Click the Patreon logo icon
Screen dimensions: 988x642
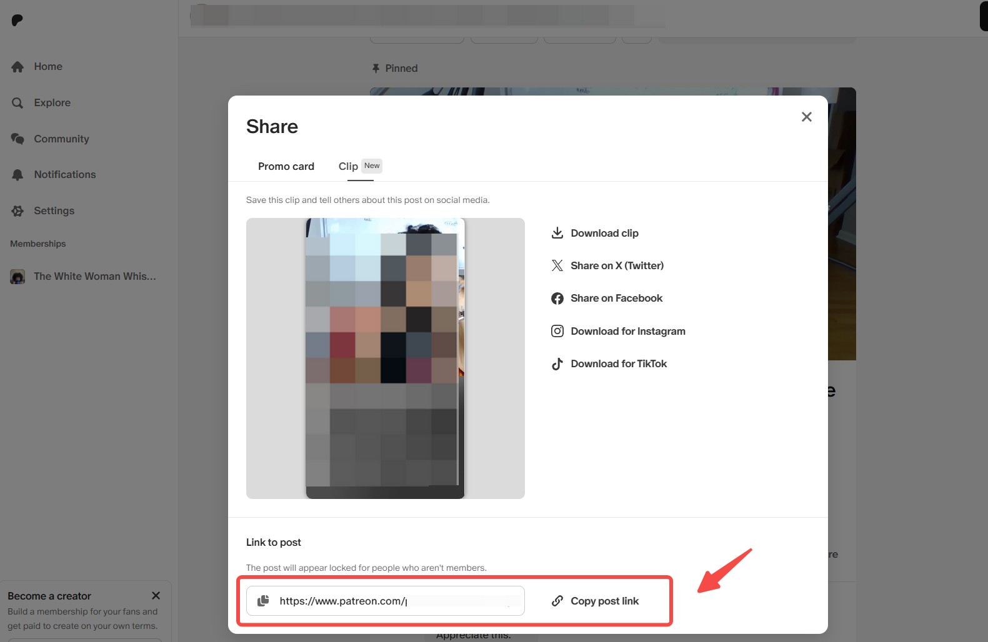pyautogui.click(x=17, y=21)
